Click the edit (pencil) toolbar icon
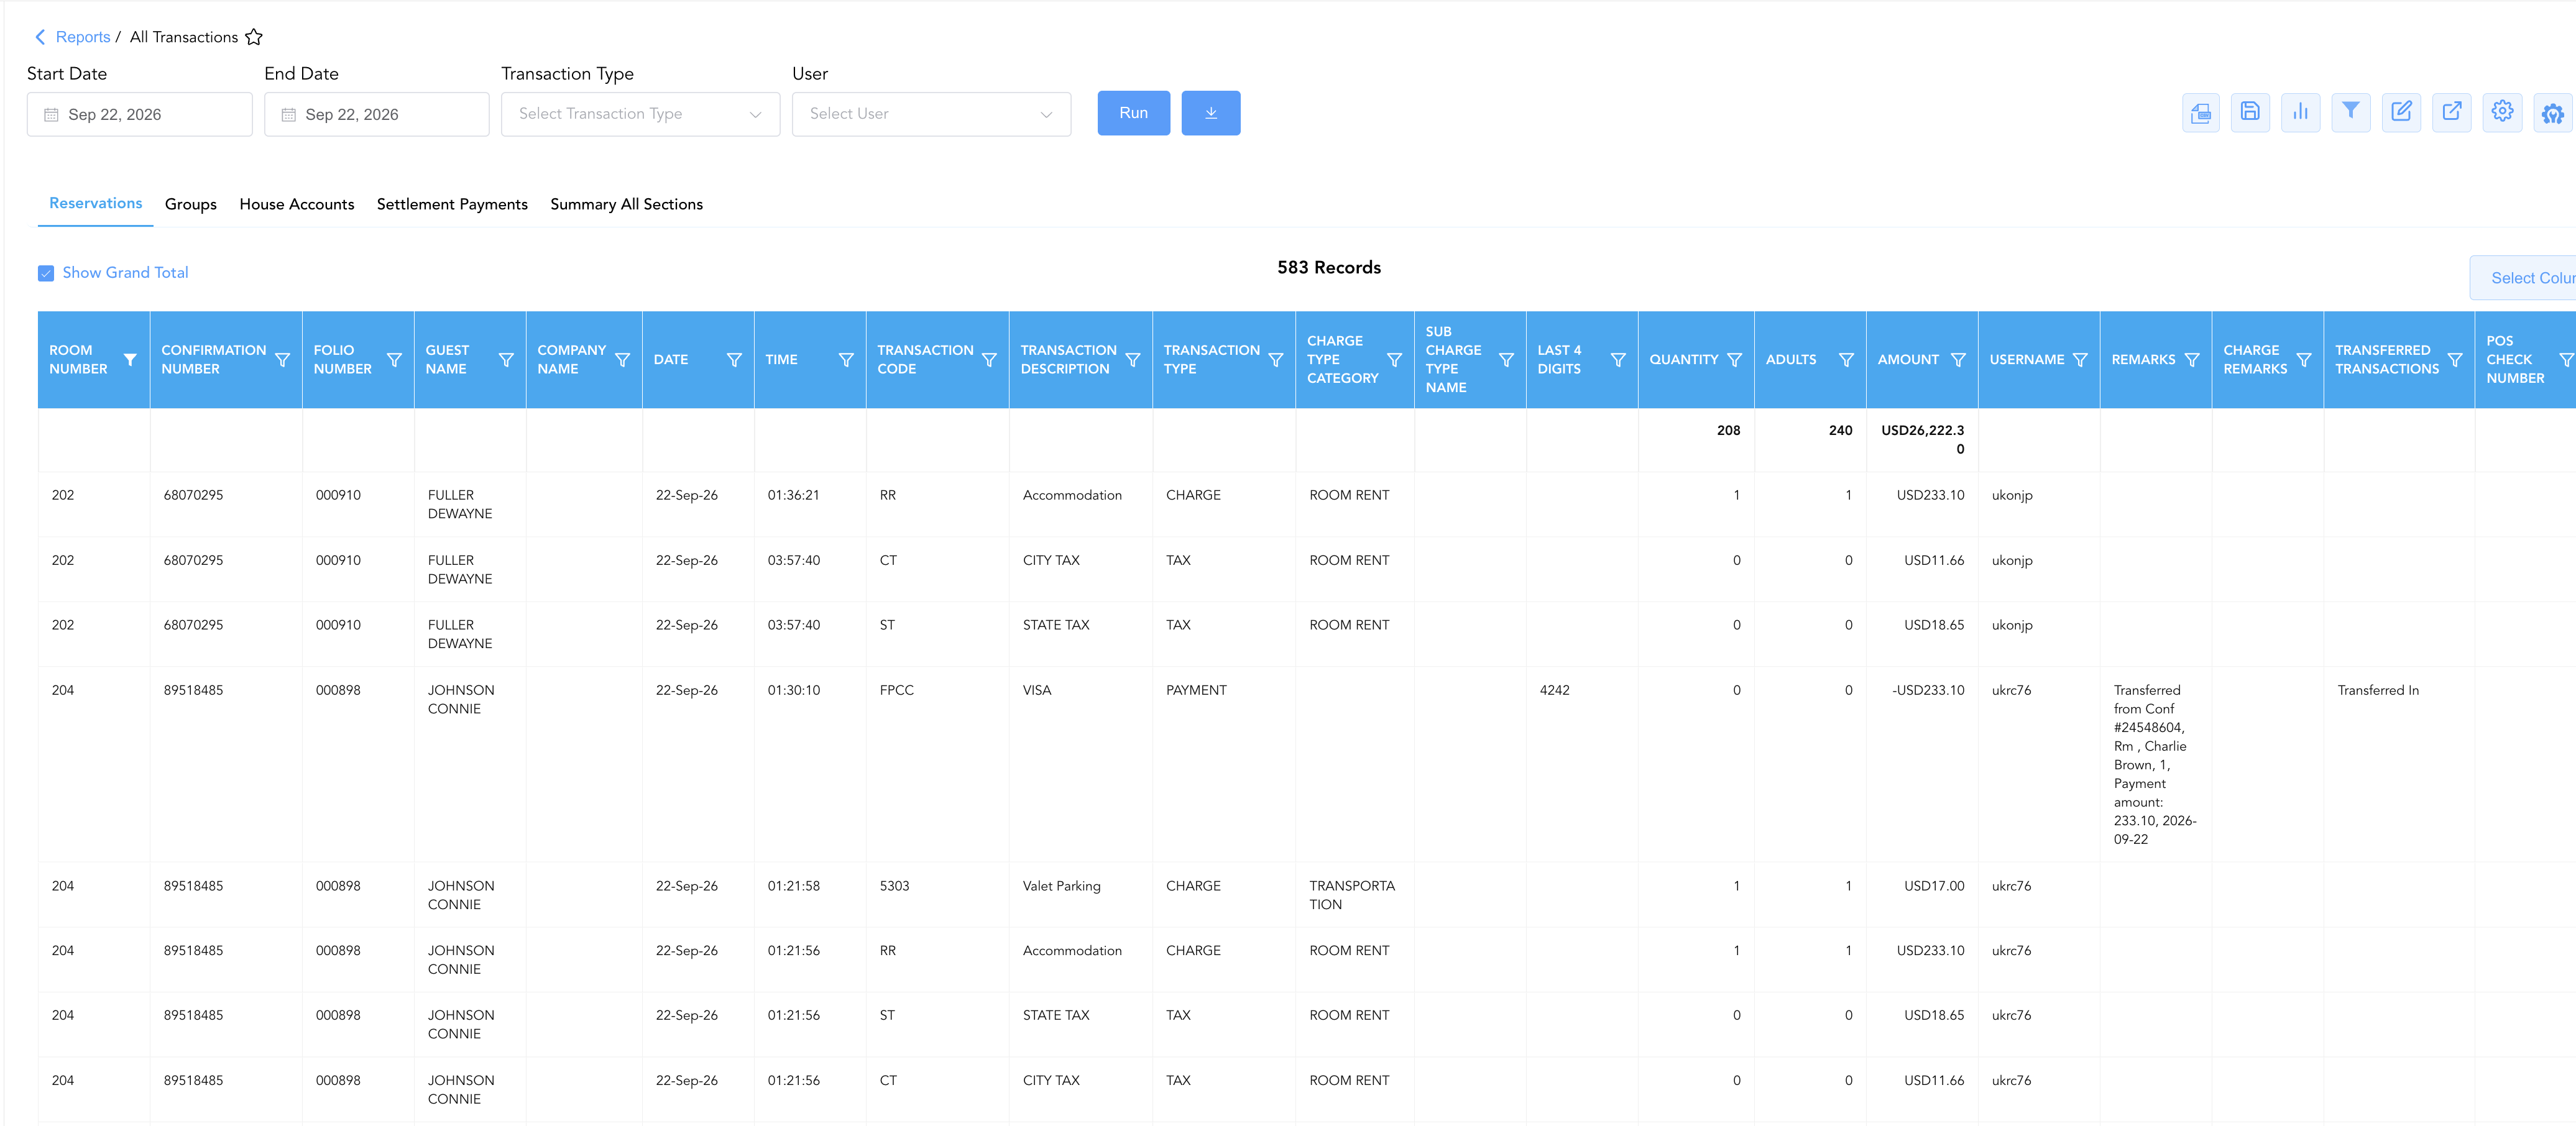Viewport: 2576px width, 1126px height. tap(2401, 113)
